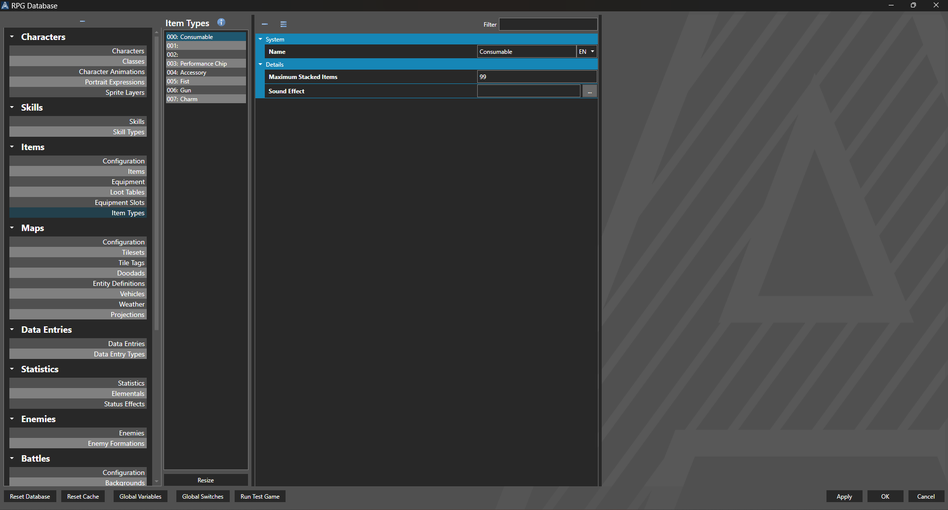948x510 pixels.
Task: Click the info icon next to Item Types
Action: pyautogui.click(x=221, y=22)
